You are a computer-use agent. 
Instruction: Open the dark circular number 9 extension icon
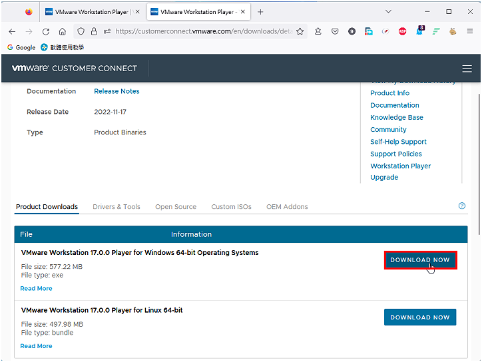(352, 31)
